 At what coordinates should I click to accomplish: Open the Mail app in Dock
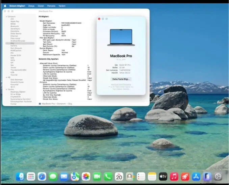tap(64, 177)
